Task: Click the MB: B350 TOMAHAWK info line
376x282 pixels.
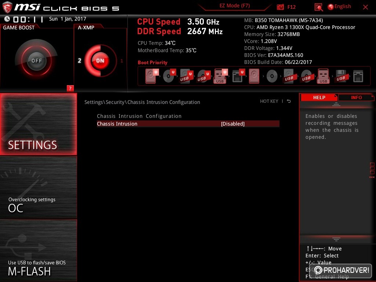Action: 283,21
